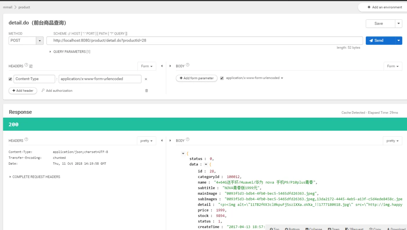Collapse request headers pane with left arrow
The image size is (407, 230).
coord(162,66)
